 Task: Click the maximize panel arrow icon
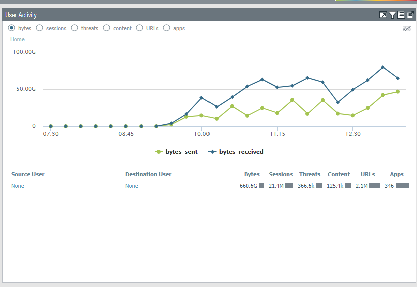click(x=383, y=15)
